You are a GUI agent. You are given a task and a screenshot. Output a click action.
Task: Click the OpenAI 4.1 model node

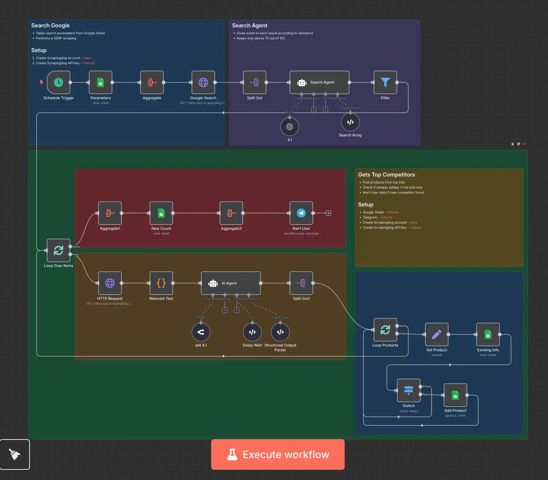point(290,127)
